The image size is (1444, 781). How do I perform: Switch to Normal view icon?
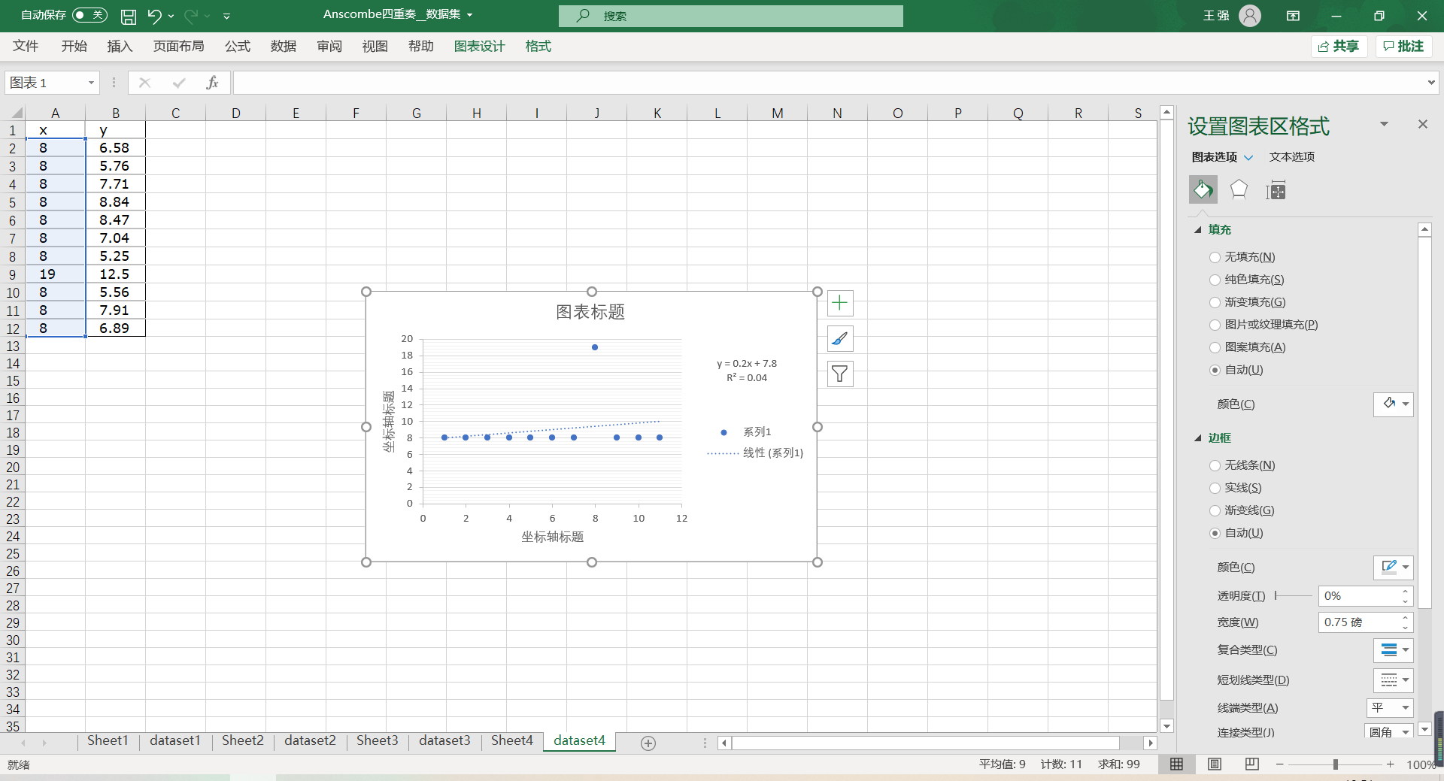click(1176, 764)
